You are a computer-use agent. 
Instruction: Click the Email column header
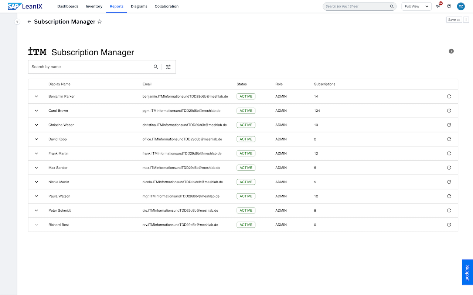[147, 84]
